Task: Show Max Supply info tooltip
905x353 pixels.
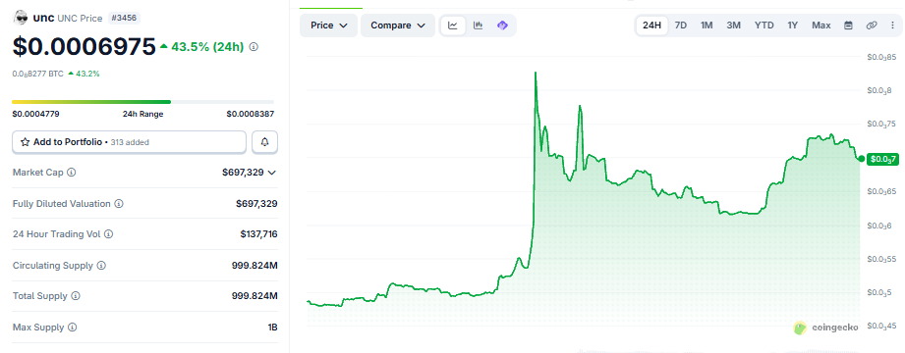Action: click(x=72, y=328)
